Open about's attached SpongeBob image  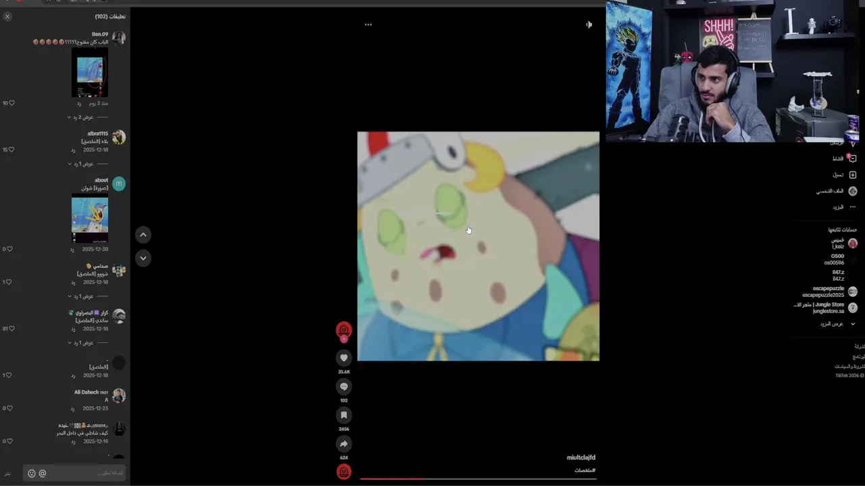click(x=90, y=219)
